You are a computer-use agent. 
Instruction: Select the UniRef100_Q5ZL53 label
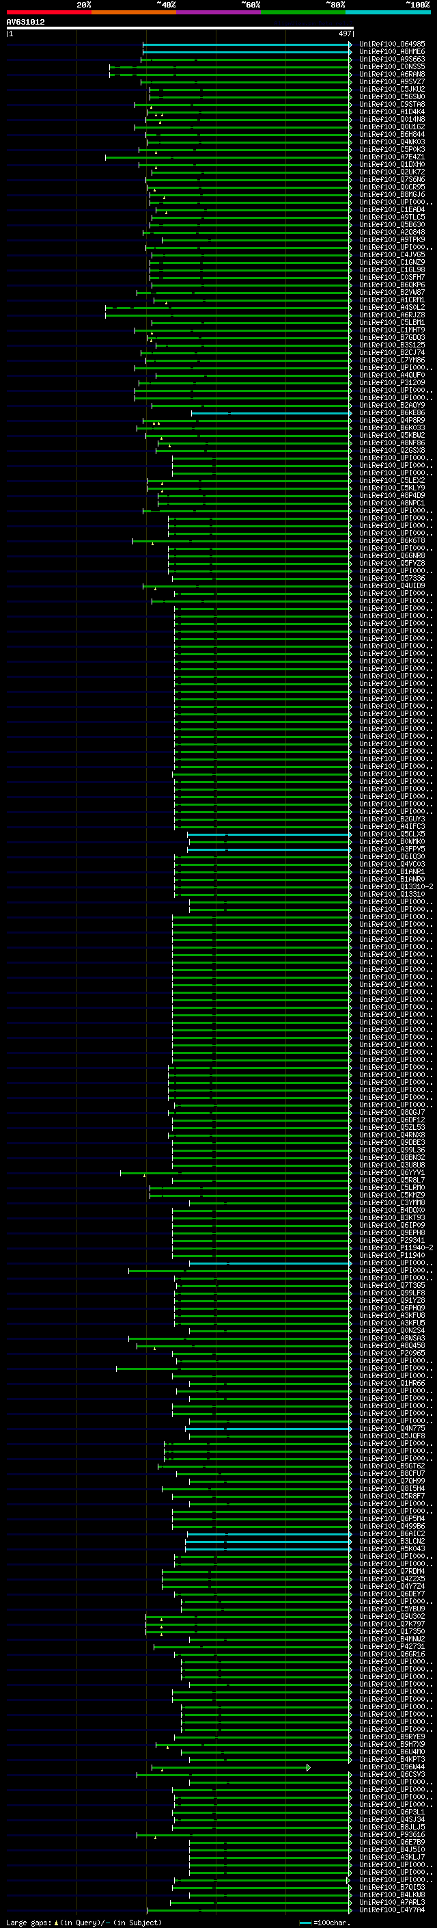pyautogui.click(x=392, y=1127)
